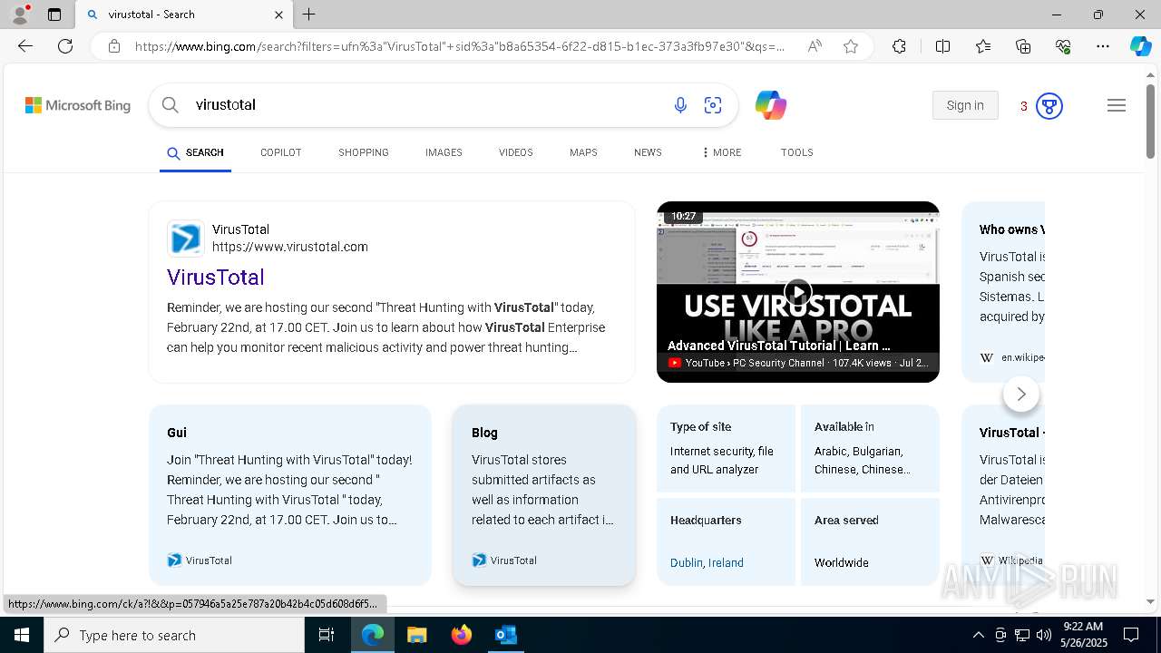Viewport: 1161px width, 653px height.
Task: Switch to the MAPS tab
Action: 583,152
